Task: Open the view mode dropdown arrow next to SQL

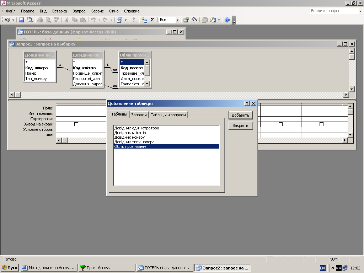Action: tap(13, 20)
